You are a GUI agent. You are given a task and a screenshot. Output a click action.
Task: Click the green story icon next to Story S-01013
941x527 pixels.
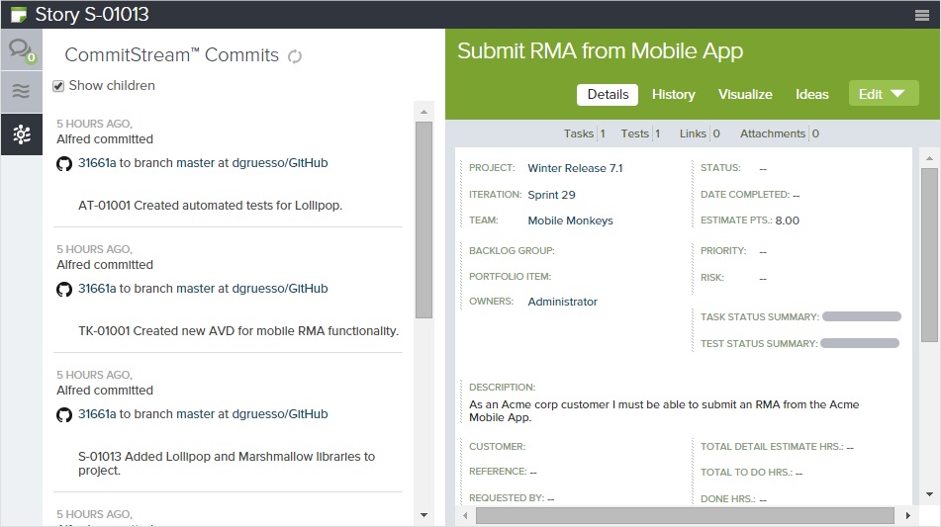(x=19, y=15)
